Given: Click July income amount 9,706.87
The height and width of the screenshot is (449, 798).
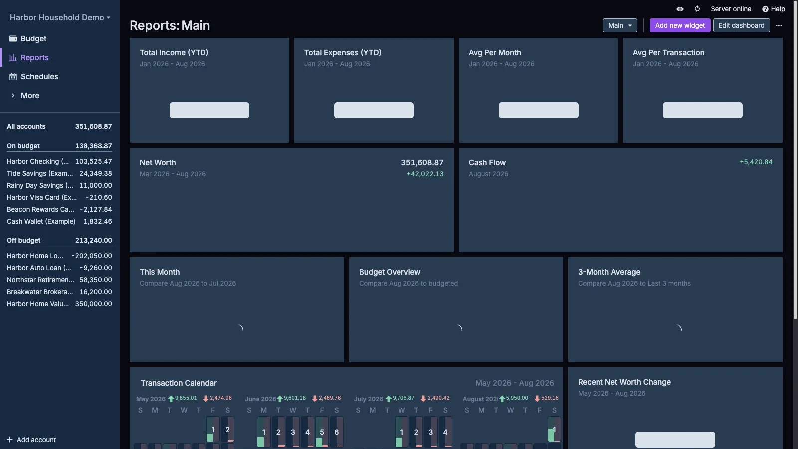Looking at the screenshot, I should point(400,398).
